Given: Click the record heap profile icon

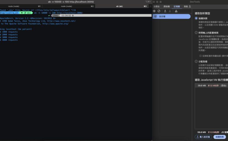Looking at the screenshot, I should (154, 11).
